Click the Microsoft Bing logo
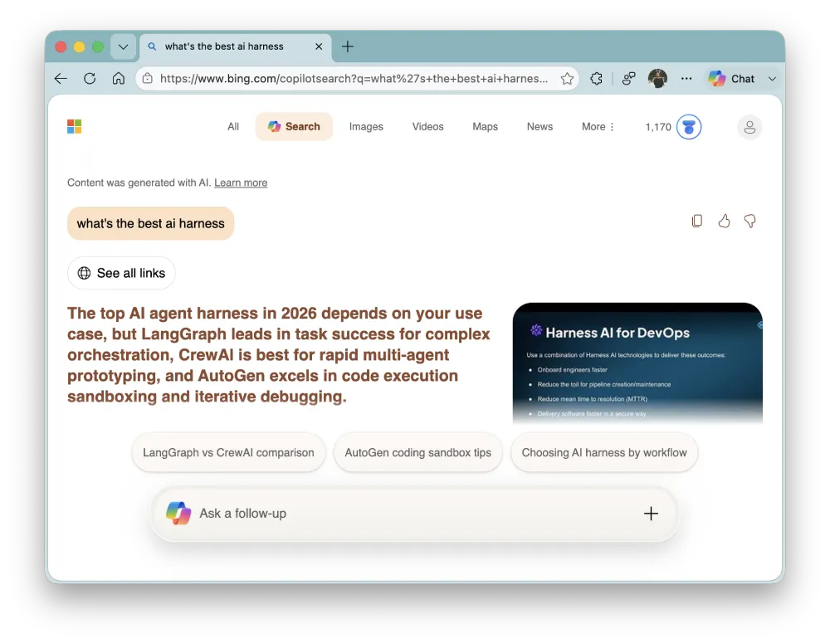Viewport: 830px width, 643px height. tap(74, 126)
